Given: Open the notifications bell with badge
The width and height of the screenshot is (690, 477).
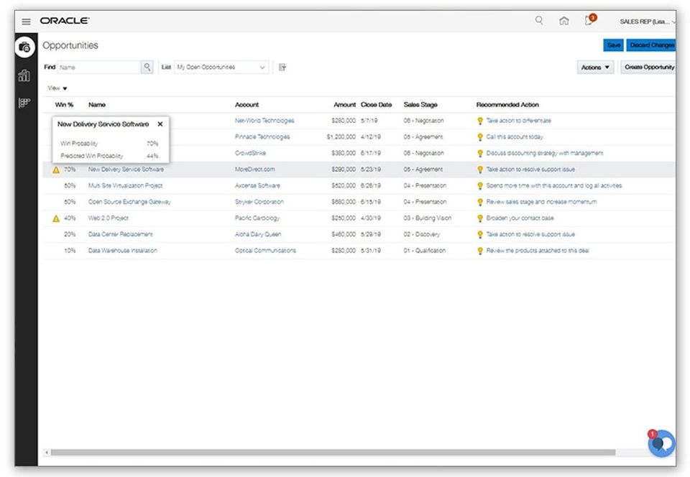Looking at the screenshot, I should pos(589,20).
